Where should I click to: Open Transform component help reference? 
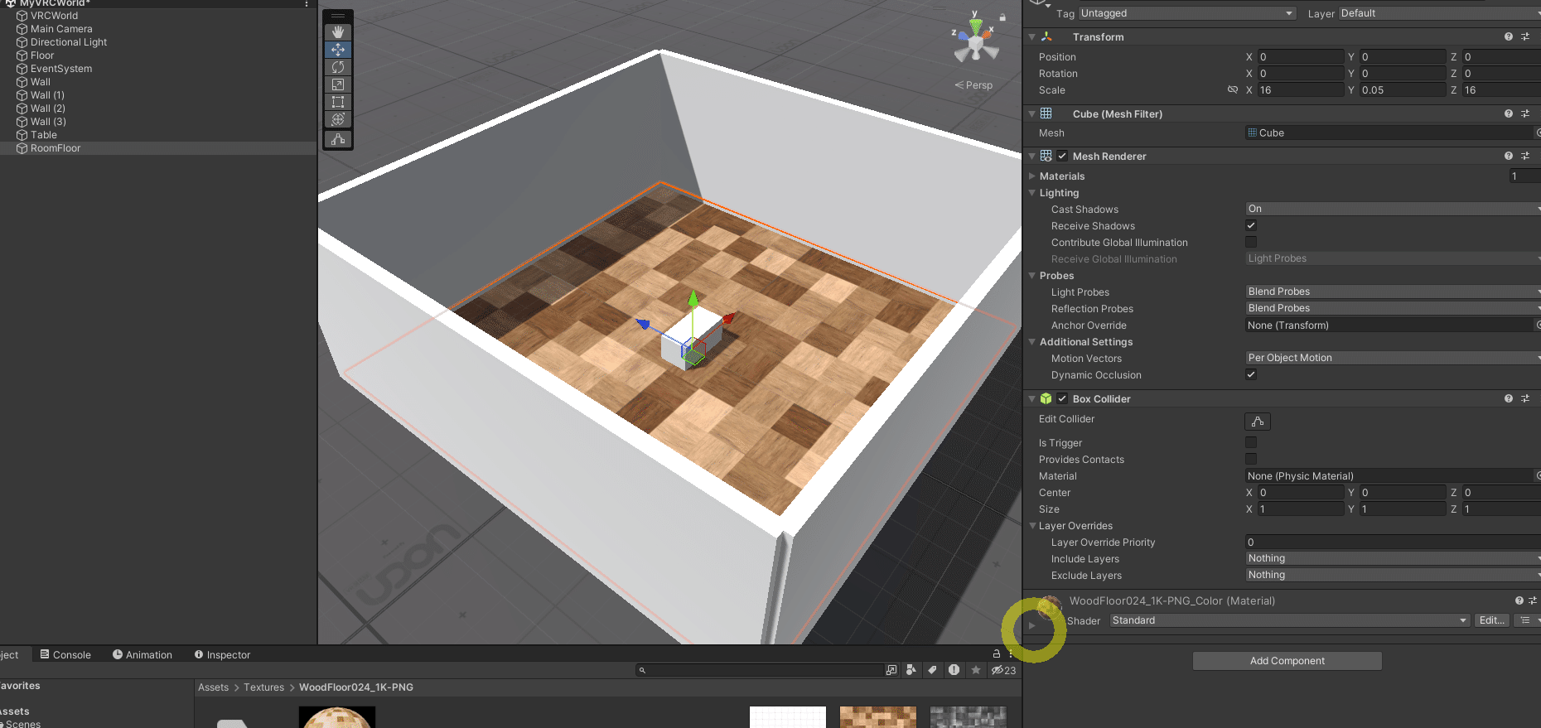click(1509, 37)
